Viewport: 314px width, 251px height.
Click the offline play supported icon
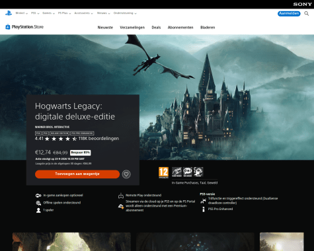tap(38, 203)
